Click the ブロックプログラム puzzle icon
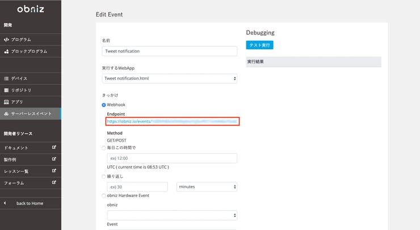This screenshot has height=230, width=420. pos(6,52)
